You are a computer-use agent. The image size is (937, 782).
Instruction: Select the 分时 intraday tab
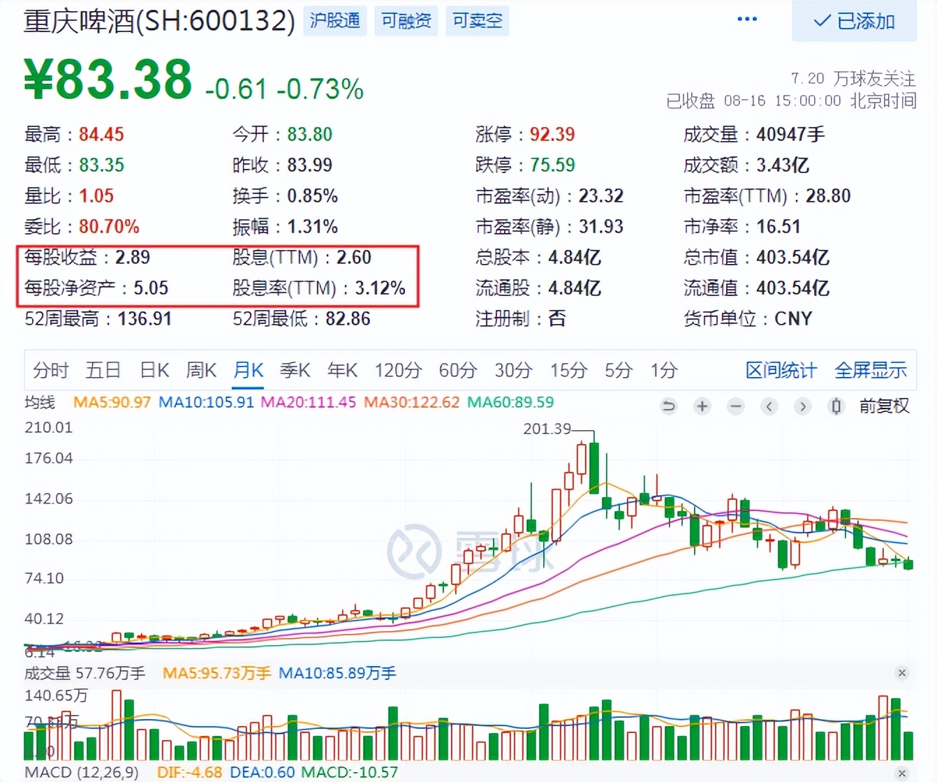coord(50,371)
